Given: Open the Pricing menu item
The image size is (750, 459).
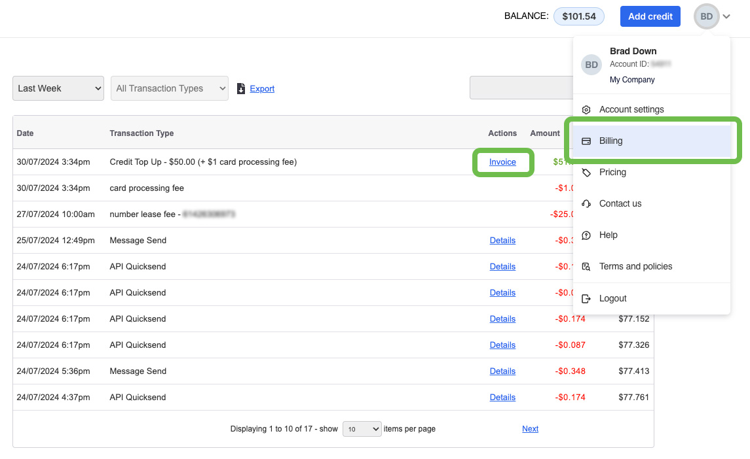Looking at the screenshot, I should point(652,173).
